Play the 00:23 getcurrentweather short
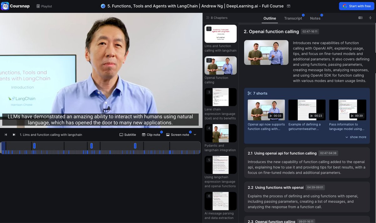 (307, 110)
